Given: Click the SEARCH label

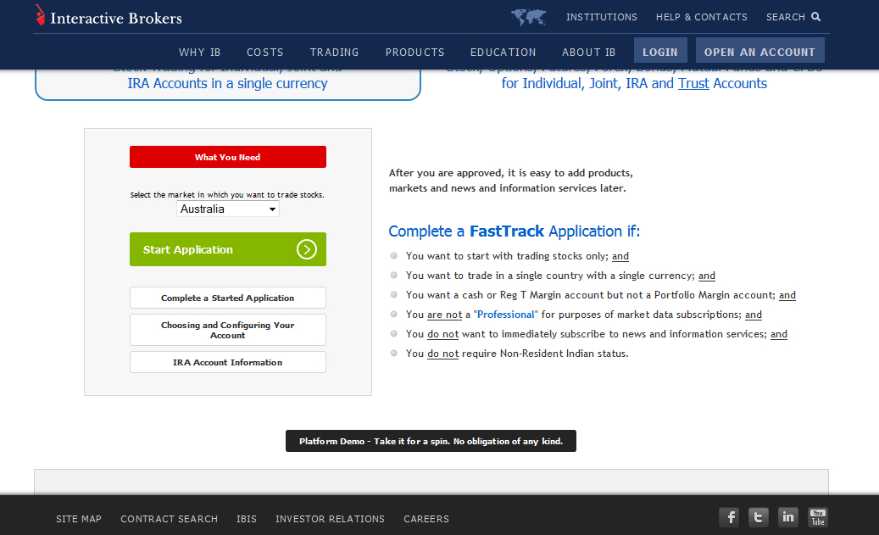Looking at the screenshot, I should point(786,17).
